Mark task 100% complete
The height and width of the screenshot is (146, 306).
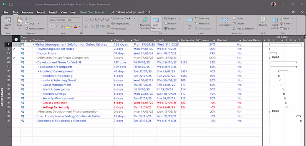pos(107,20)
